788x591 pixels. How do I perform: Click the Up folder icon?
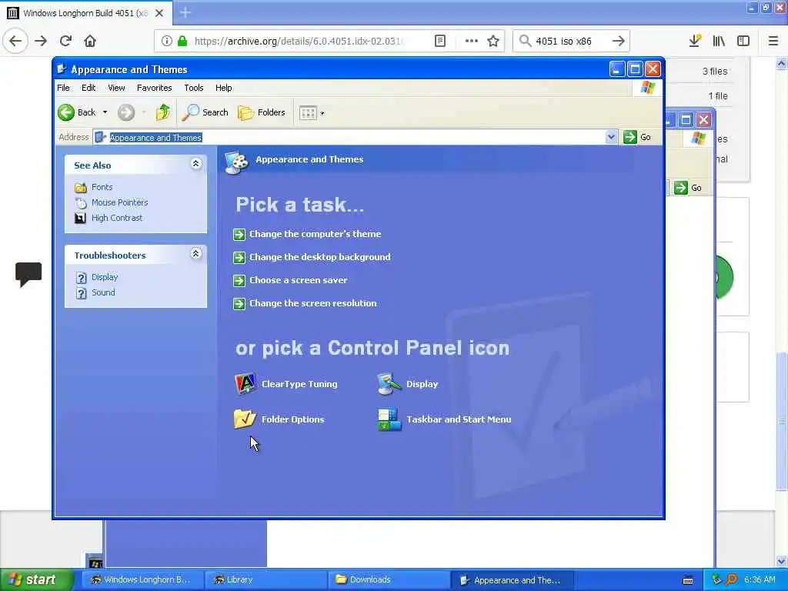click(x=163, y=112)
